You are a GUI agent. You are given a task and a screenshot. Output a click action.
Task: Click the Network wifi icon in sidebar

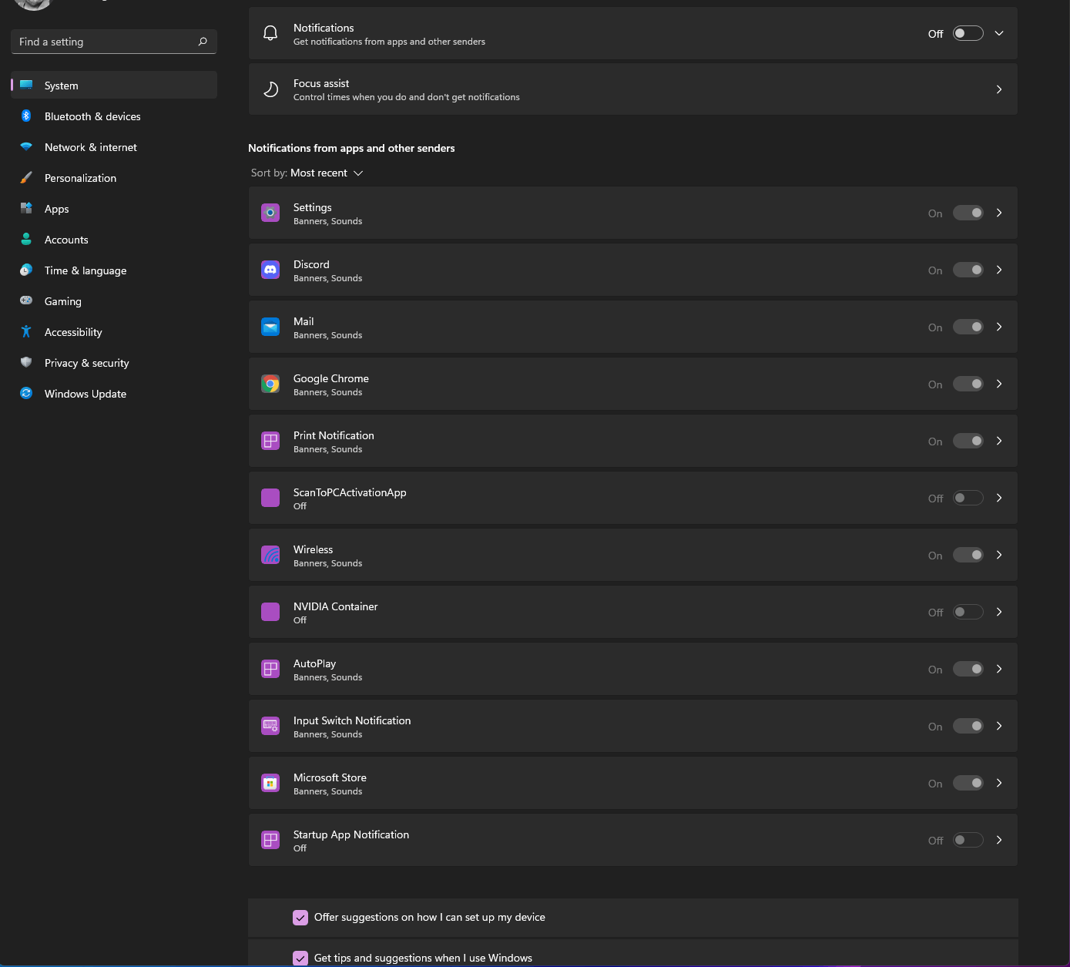26,146
